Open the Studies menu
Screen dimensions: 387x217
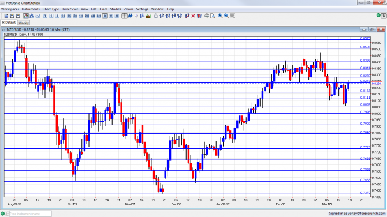pyautogui.click(x=116, y=9)
